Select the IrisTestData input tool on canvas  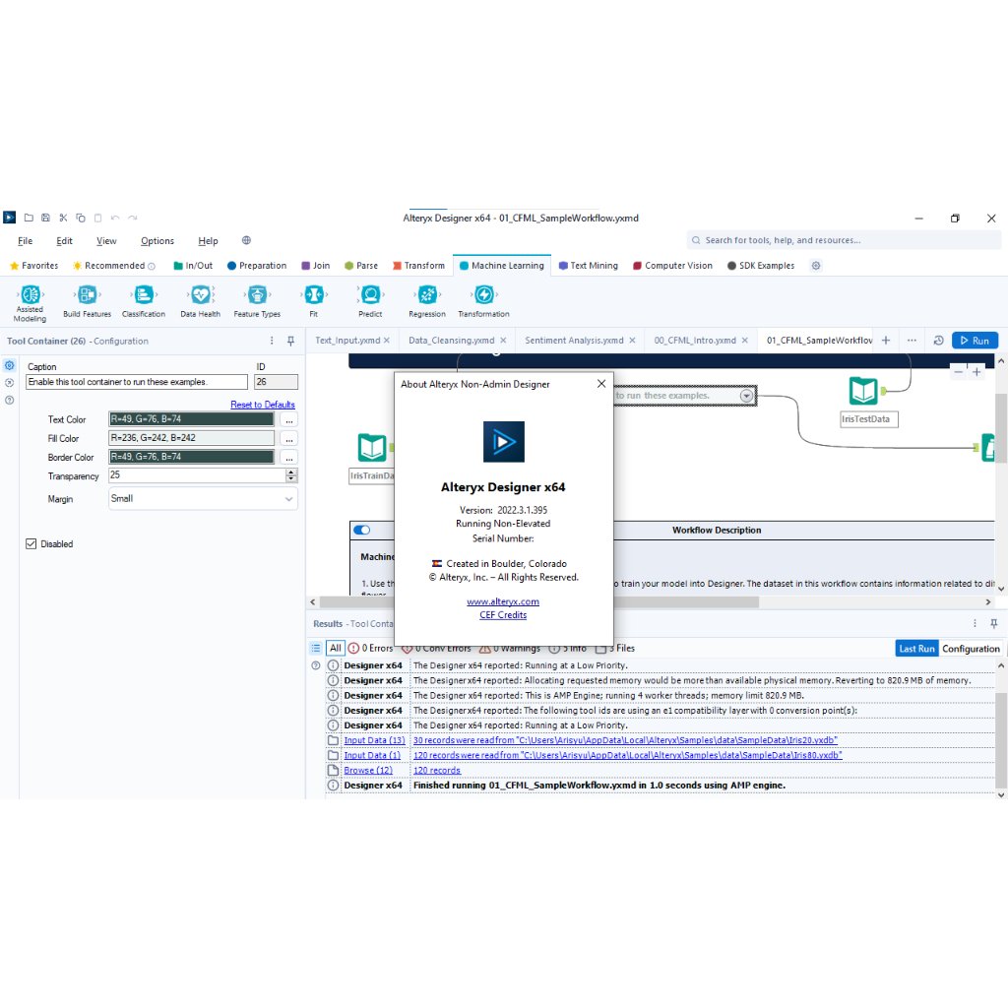coord(863,390)
